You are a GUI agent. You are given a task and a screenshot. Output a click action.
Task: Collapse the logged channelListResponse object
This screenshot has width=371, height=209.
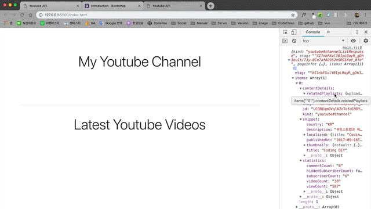click(x=289, y=60)
